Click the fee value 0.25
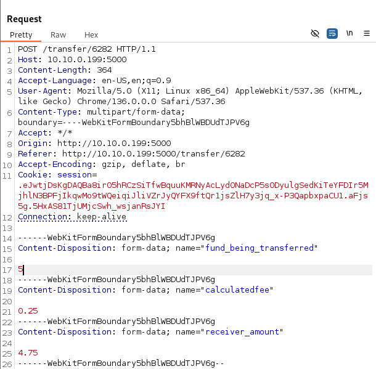The image size is (376, 369). 28,311
